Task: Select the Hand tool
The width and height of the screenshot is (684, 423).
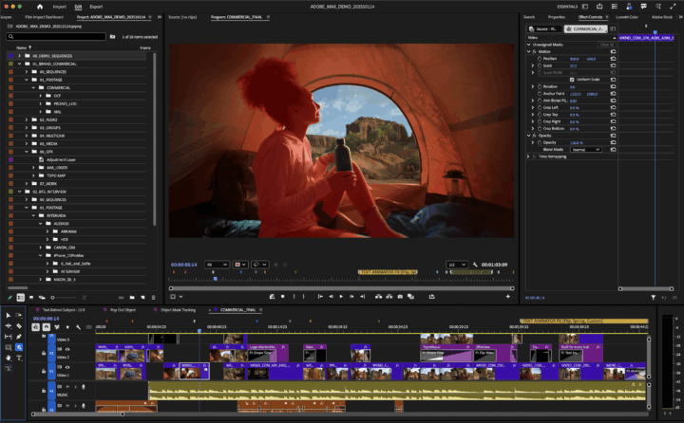Action: click(9, 358)
